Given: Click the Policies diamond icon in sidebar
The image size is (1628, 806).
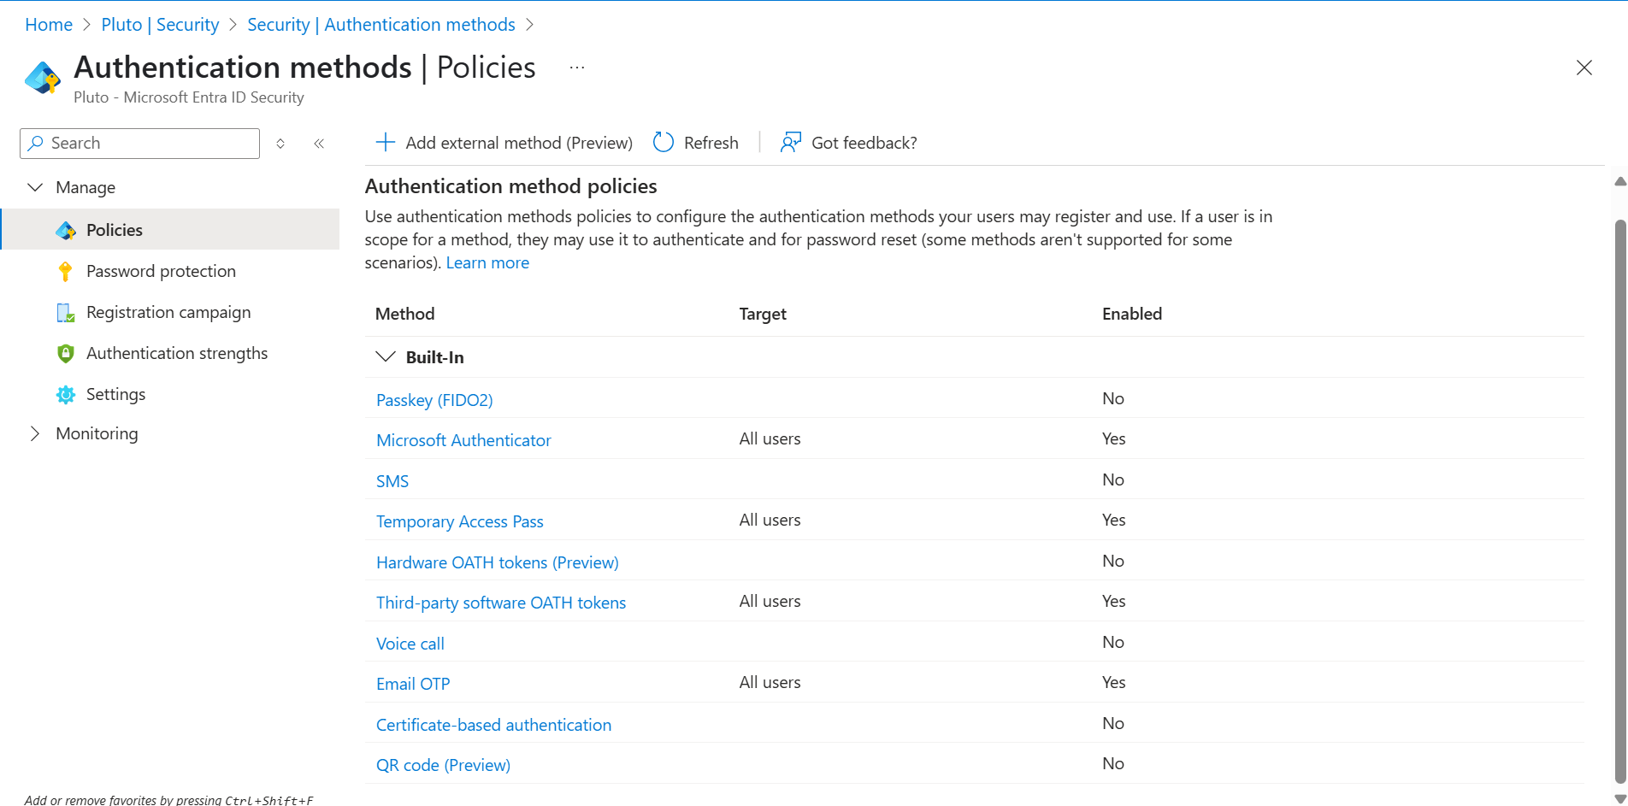Looking at the screenshot, I should click(x=66, y=231).
